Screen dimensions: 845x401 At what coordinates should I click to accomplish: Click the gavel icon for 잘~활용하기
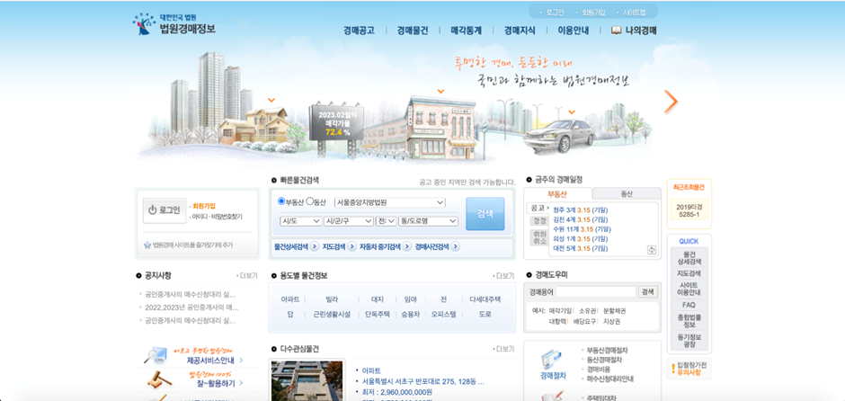pyautogui.click(x=159, y=380)
